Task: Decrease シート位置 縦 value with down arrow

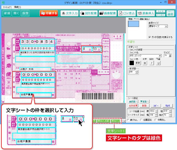Action: 170,112
